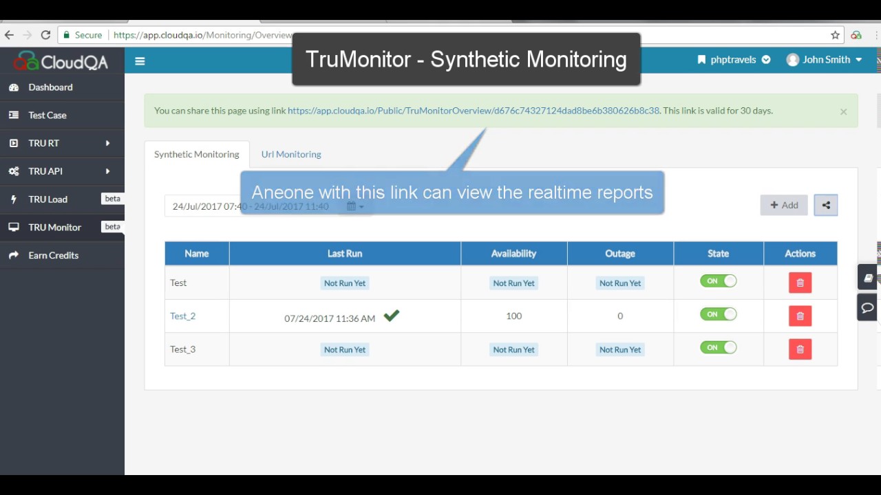This screenshot has height=495, width=881.
Task: Click the Name column header
Action: click(x=197, y=254)
